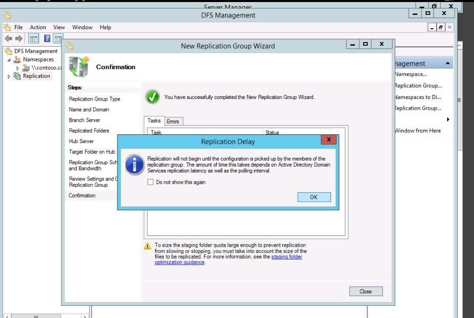474x318 pixels.
Task: Collapse the Actions pane section header arrow
Action: tap(448, 64)
